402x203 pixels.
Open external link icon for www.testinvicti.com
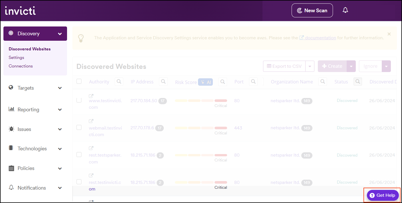pos(91,96)
